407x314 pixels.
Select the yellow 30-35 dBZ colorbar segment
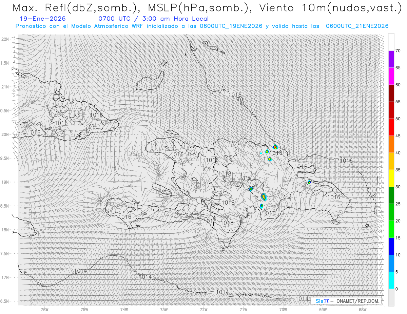coord(391,178)
